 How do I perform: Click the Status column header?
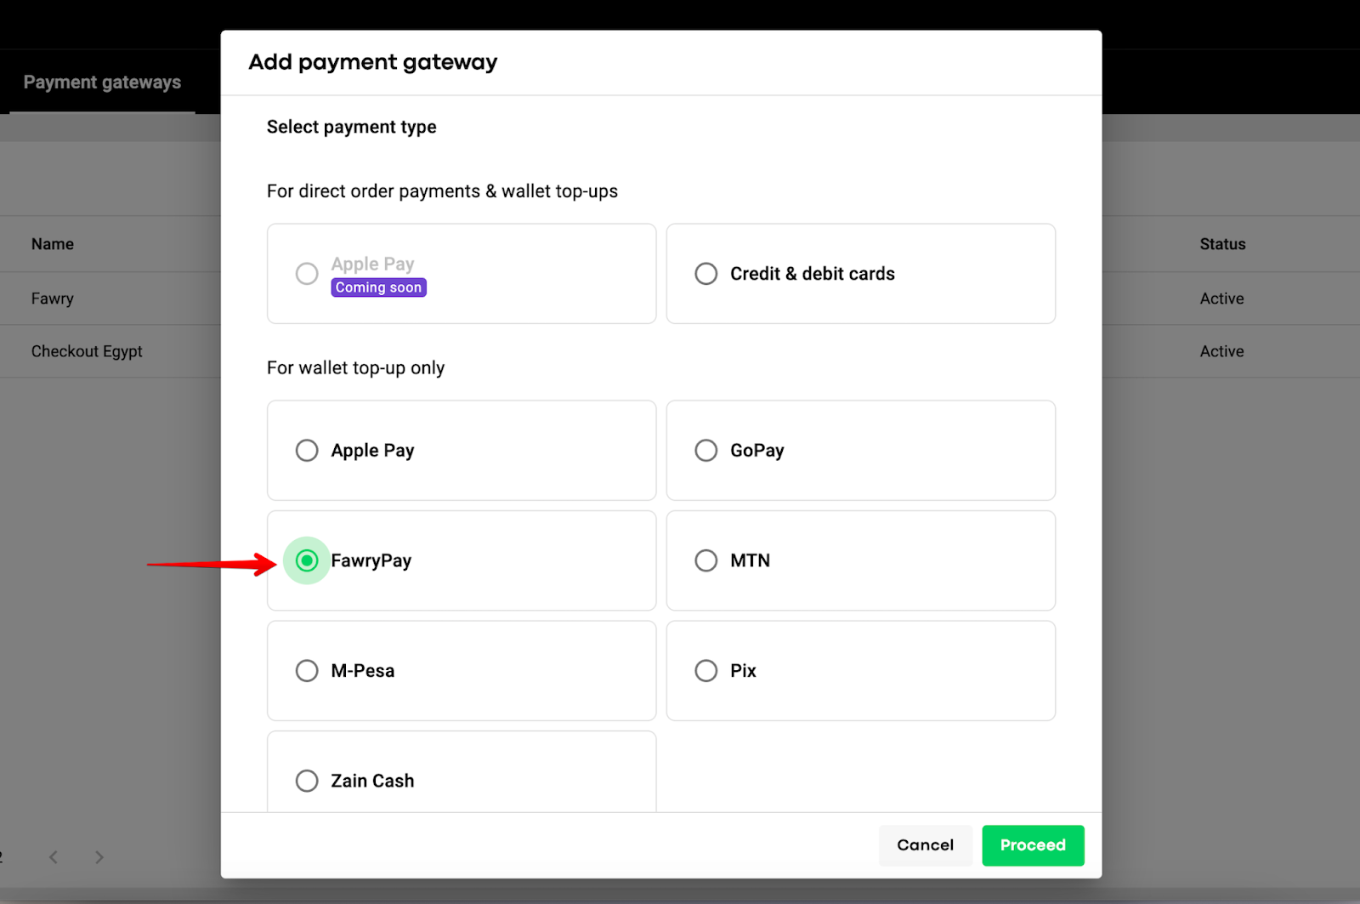pos(1222,244)
